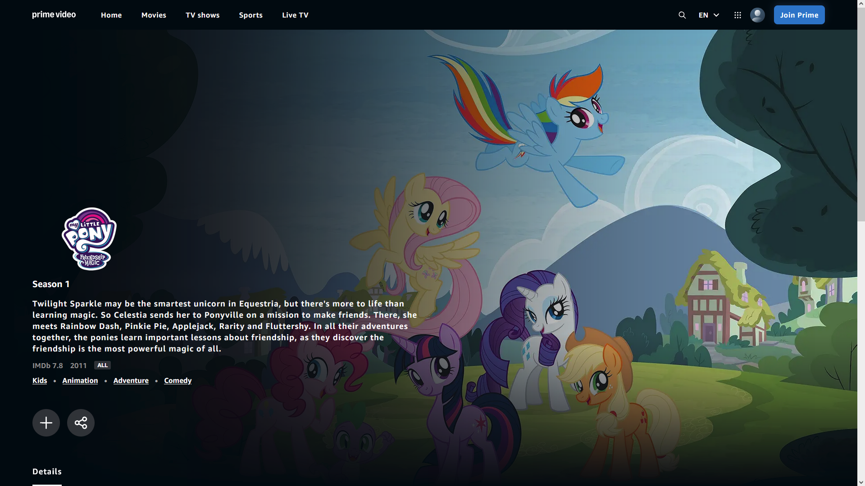Click the scrollbar up arrow
The image size is (865, 486).
pyautogui.click(x=861, y=4)
